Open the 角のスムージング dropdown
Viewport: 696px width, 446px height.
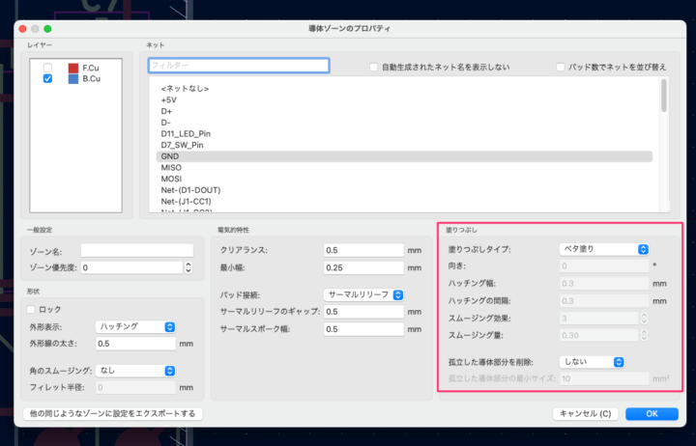click(135, 370)
